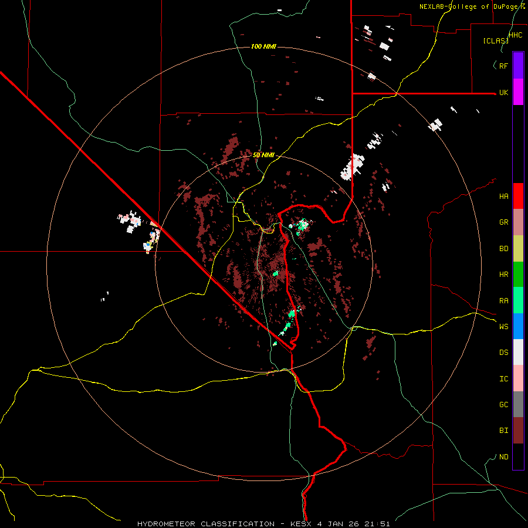The image size is (528, 528).
Task: Click the GR legend label
Action: (503, 222)
